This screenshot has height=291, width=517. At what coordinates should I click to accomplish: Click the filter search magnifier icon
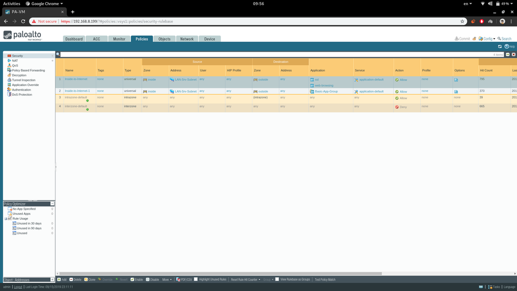(57, 54)
